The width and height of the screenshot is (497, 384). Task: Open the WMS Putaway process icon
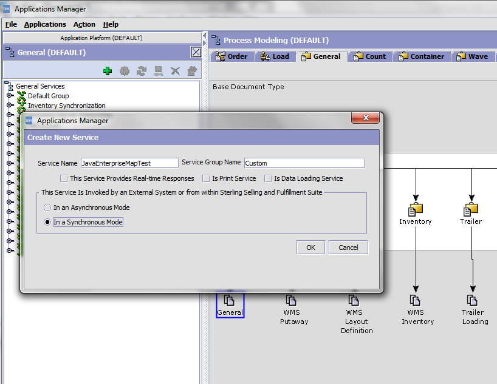coord(292,300)
